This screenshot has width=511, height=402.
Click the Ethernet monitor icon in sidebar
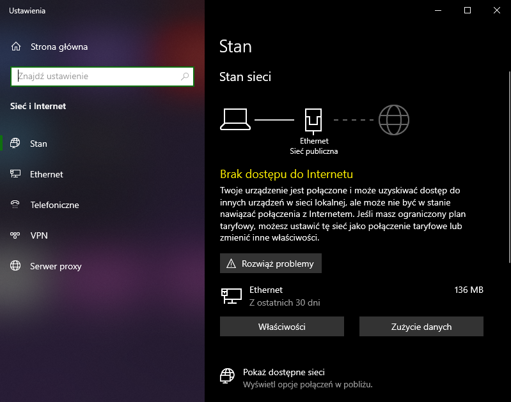tap(15, 174)
